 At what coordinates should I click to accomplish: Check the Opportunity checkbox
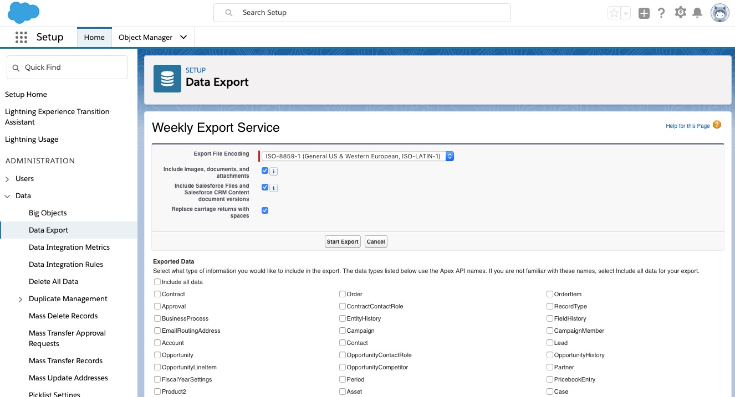point(157,355)
